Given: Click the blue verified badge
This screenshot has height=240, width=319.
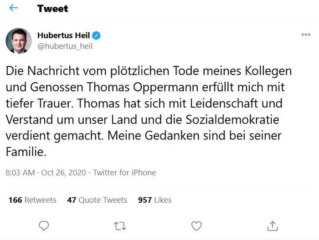Looking at the screenshot, I should click(97, 36).
